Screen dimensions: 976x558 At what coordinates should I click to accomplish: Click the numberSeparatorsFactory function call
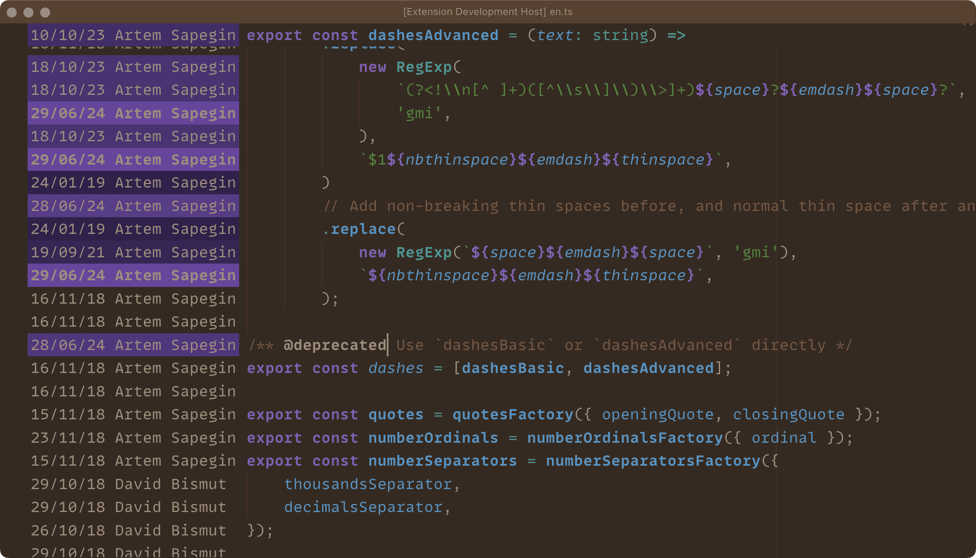pyautogui.click(x=653, y=461)
